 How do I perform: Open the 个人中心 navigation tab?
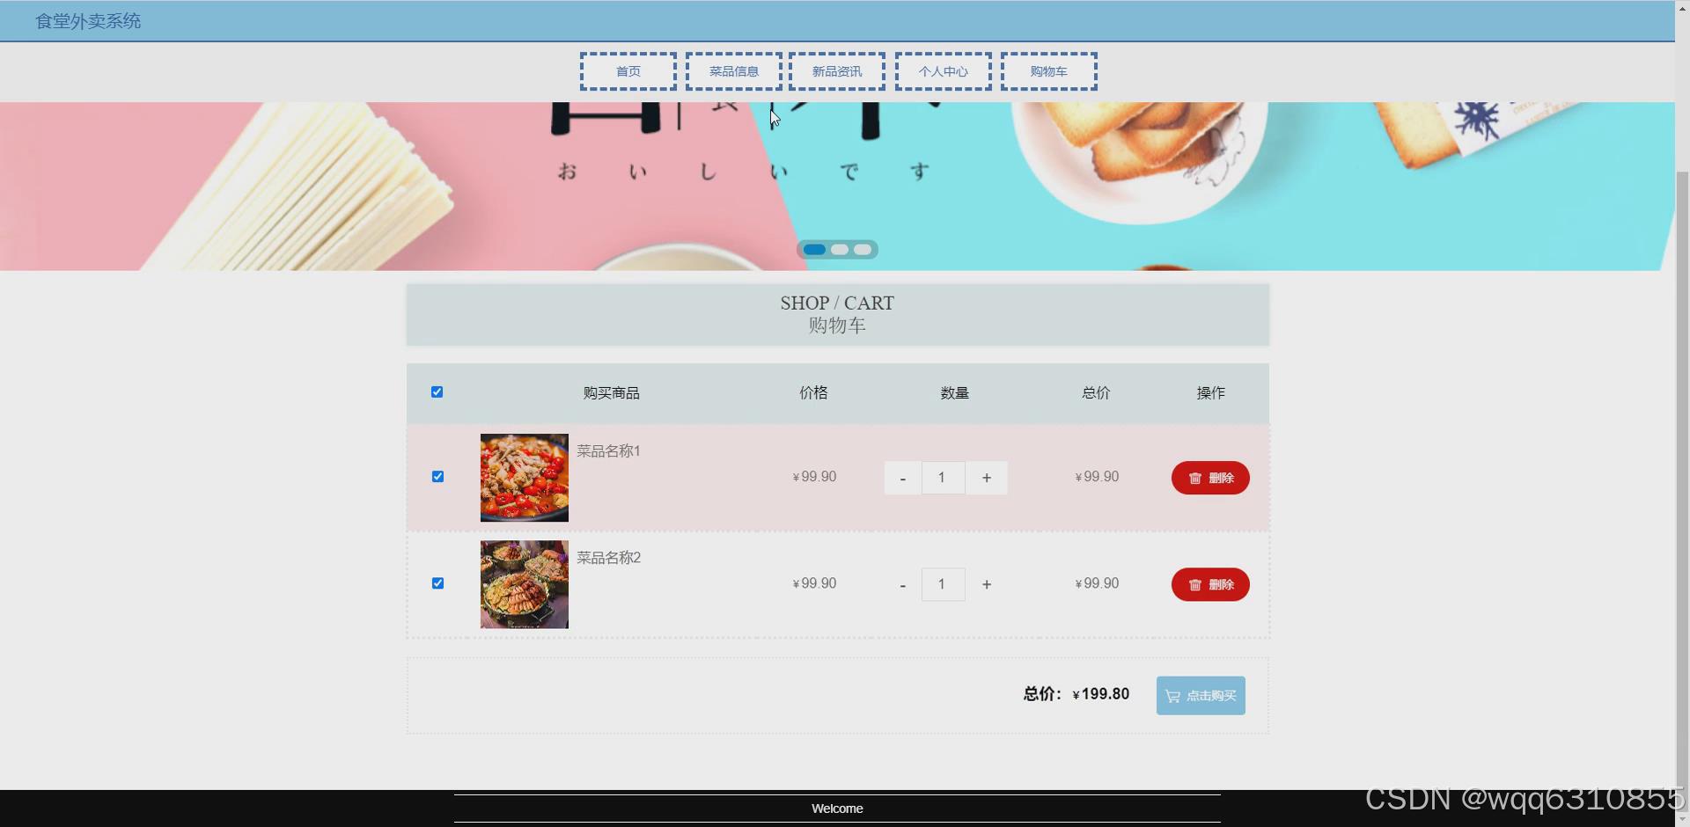tap(943, 71)
